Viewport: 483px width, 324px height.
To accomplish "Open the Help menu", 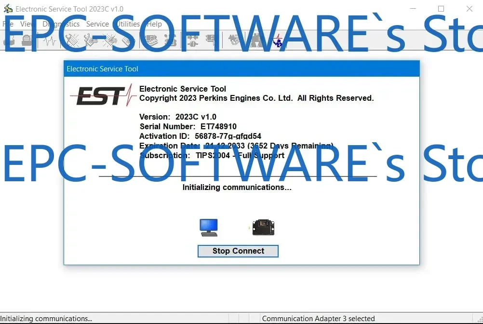I will (154, 24).
